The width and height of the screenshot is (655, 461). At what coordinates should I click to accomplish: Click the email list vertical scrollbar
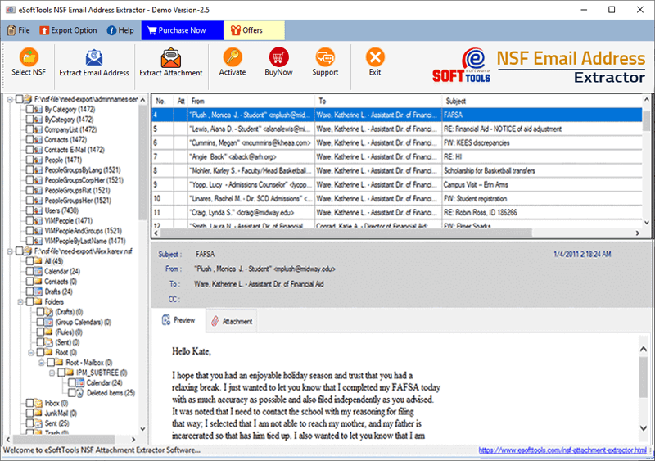(x=647, y=164)
